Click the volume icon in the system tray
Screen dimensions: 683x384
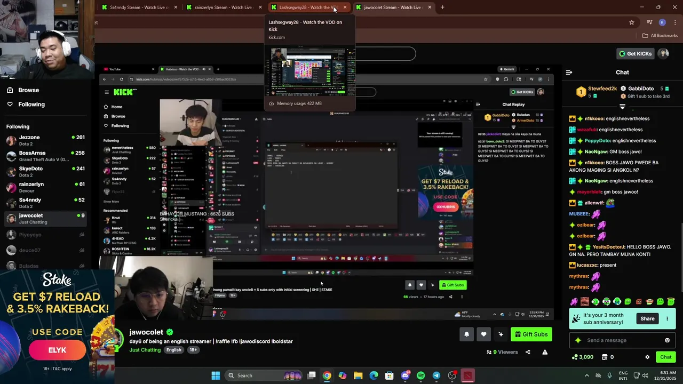tap(645, 375)
